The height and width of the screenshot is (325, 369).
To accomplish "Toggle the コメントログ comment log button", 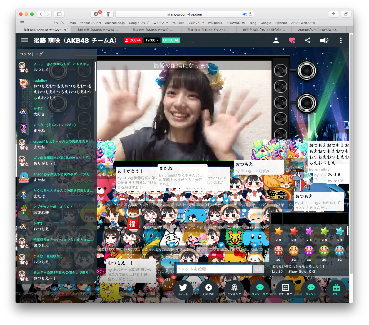I will 260,289.
